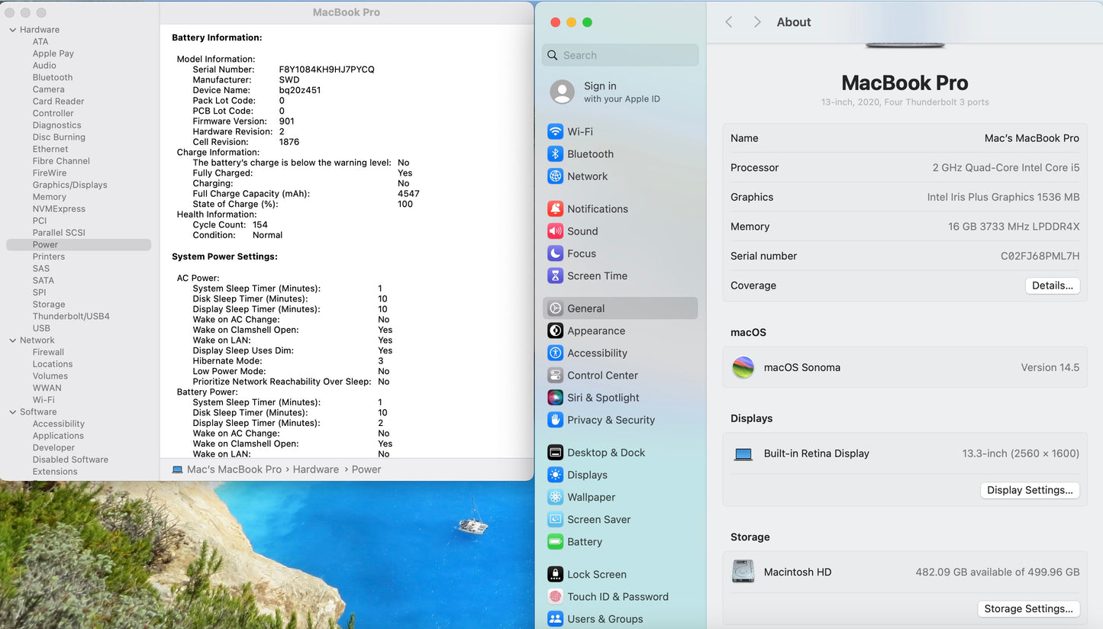Open Privacy & Security settings
Screen dimensions: 1103x629
[611, 420]
